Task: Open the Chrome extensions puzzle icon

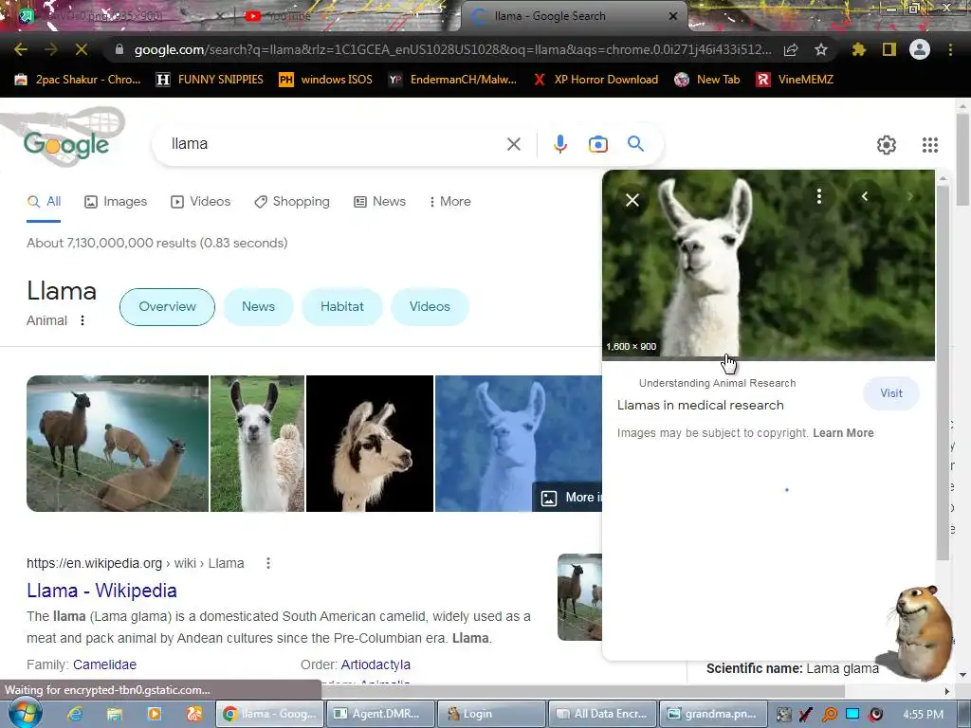Action: click(859, 49)
